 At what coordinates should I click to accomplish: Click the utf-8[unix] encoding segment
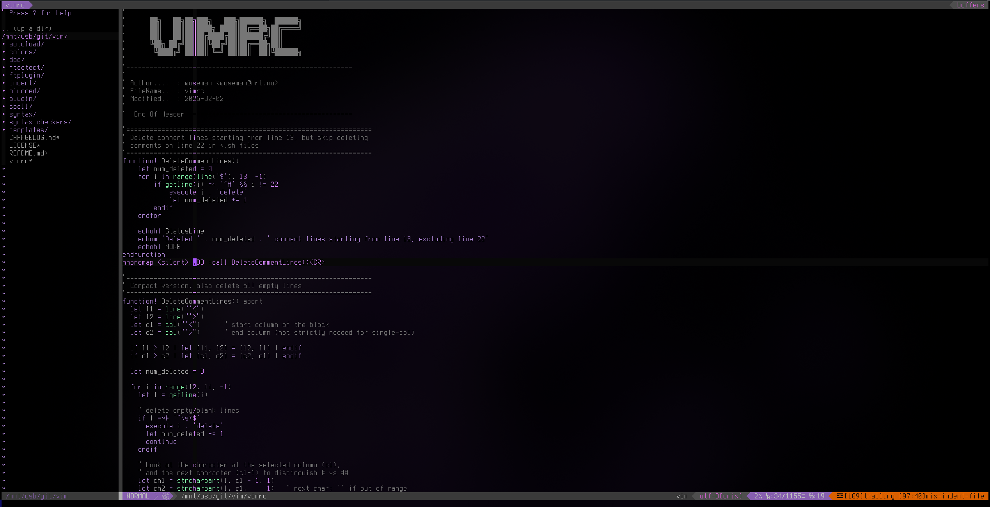coord(720,496)
